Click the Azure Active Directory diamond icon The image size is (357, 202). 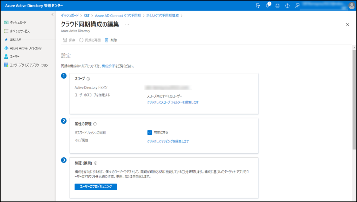[6, 48]
